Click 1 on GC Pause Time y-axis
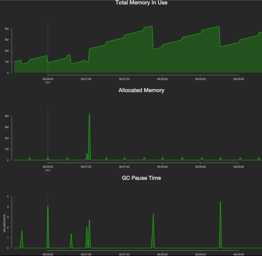 coord(8,238)
